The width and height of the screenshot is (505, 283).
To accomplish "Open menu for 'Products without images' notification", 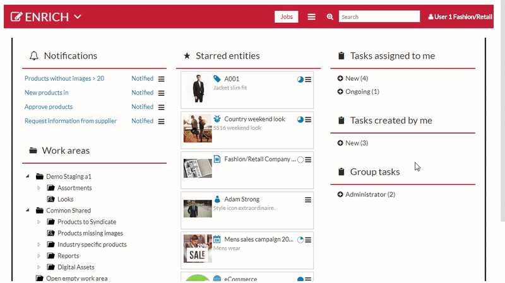I will pos(162,79).
